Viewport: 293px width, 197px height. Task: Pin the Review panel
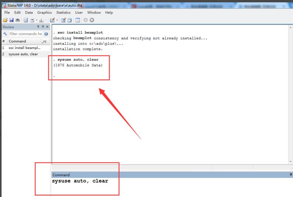(43, 27)
